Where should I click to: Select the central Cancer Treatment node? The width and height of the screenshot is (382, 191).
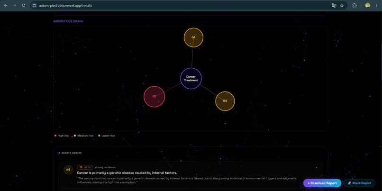[191, 79]
